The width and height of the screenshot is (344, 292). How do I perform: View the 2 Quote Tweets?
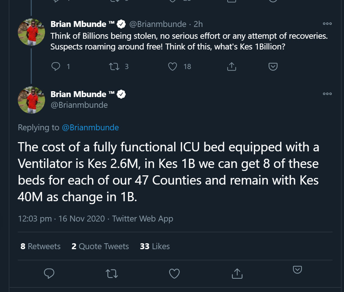(x=100, y=246)
